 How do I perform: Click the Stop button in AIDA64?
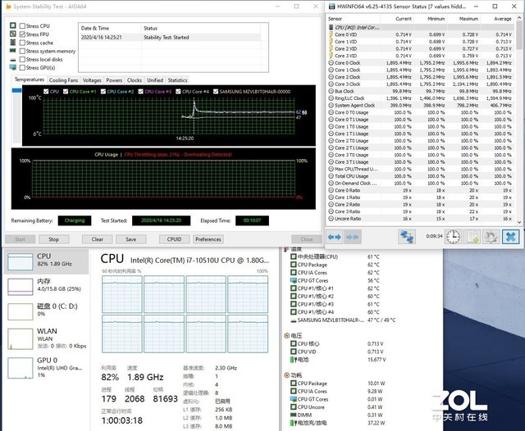tap(53, 239)
